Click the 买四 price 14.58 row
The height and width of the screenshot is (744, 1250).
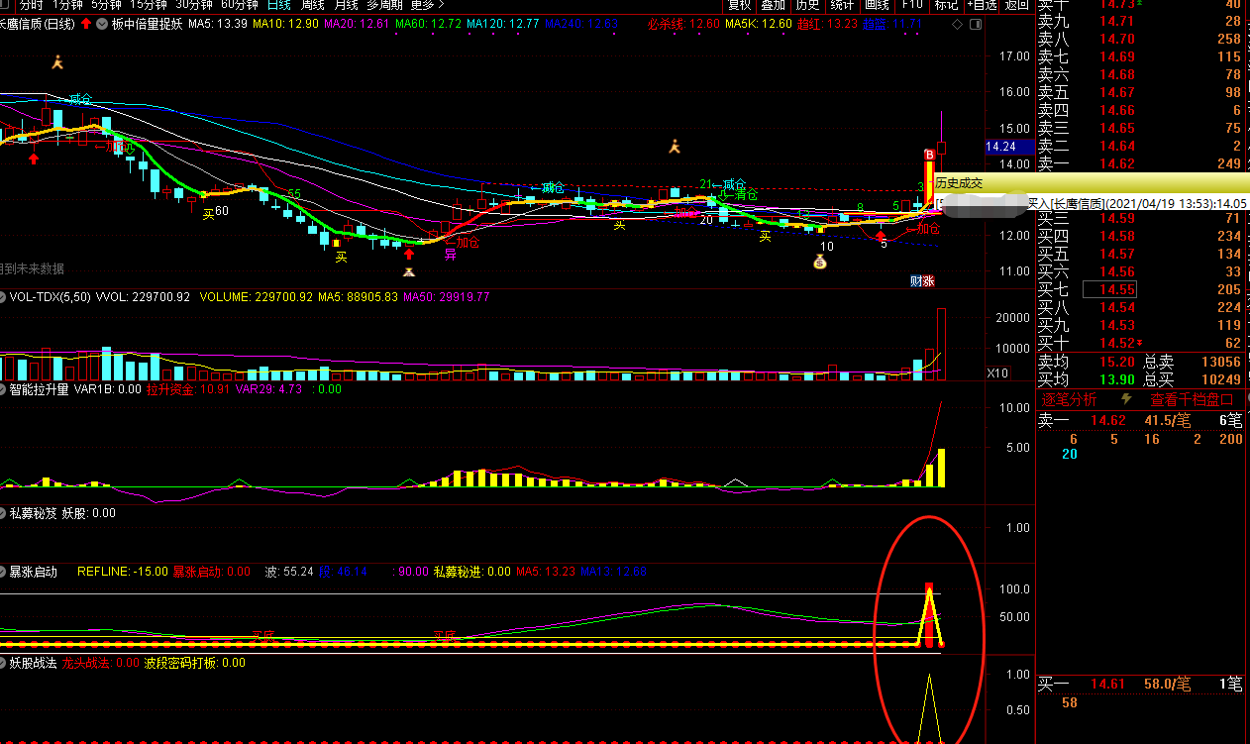click(x=1140, y=236)
